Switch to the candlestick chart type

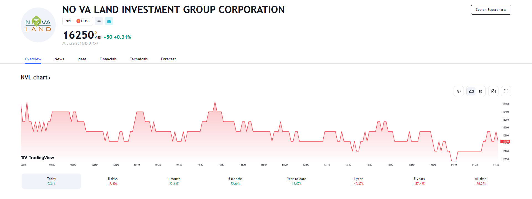click(x=481, y=91)
